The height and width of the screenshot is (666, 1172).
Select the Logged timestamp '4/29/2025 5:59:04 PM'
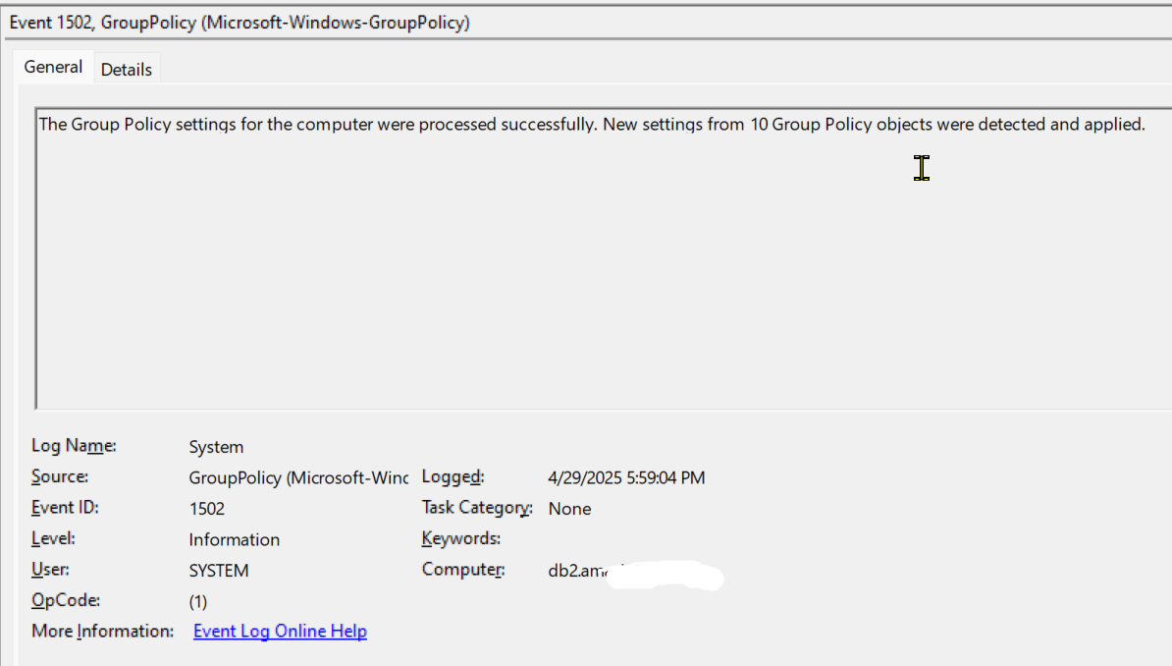(626, 477)
